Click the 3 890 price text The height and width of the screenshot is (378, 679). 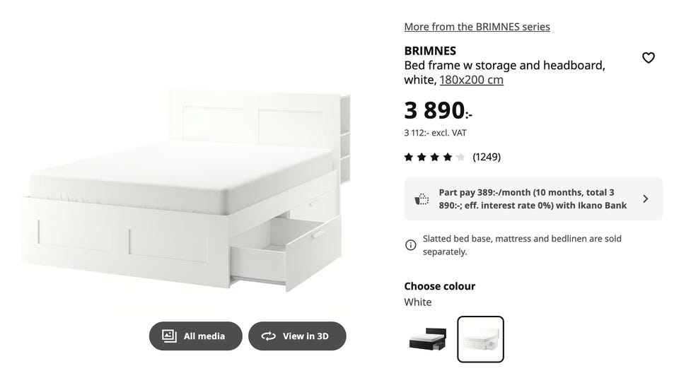pos(438,110)
